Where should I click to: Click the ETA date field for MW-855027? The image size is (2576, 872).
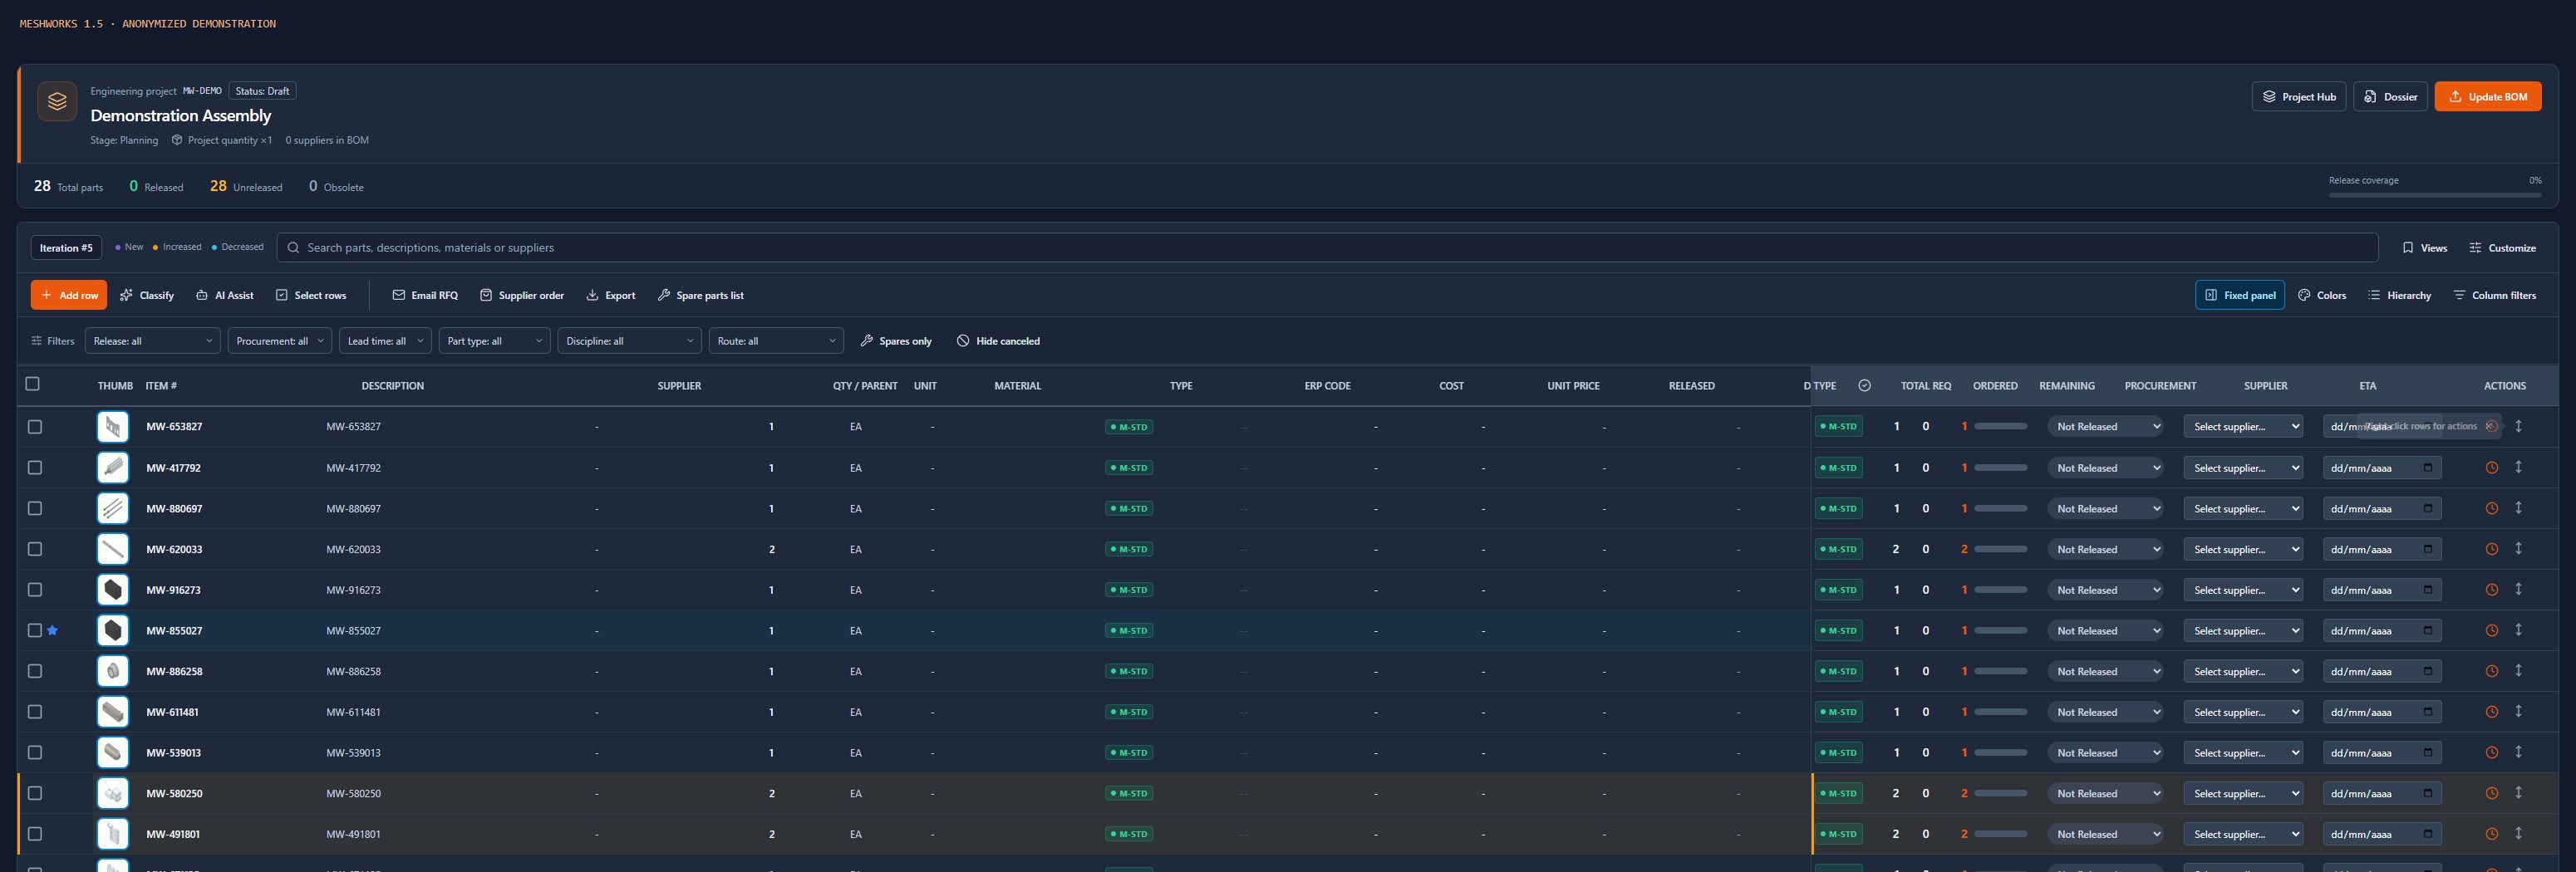pos(2381,630)
